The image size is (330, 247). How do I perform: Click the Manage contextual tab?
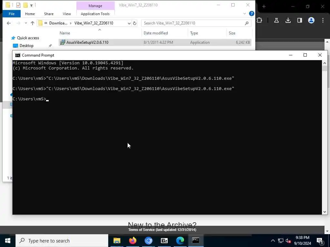pyautogui.click(x=95, y=6)
